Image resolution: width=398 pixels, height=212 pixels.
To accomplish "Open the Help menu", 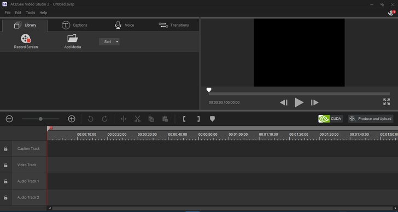I will [x=43, y=13].
